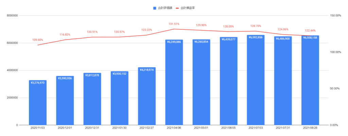Click the bar labeled ¥6,260,854
The image size is (348, 136).
tap(201, 82)
